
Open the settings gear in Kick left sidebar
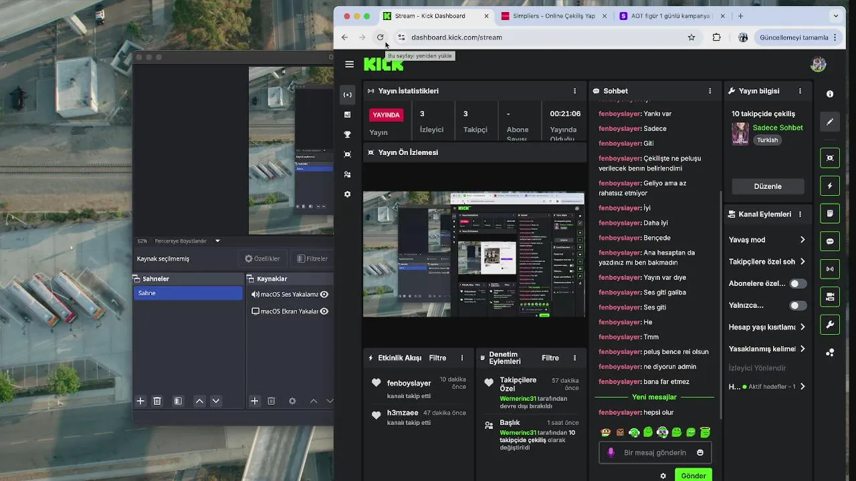[x=347, y=194]
